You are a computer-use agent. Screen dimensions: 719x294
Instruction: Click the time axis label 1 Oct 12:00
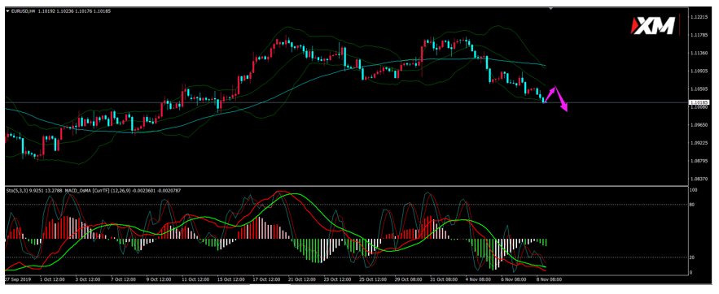pos(52,279)
